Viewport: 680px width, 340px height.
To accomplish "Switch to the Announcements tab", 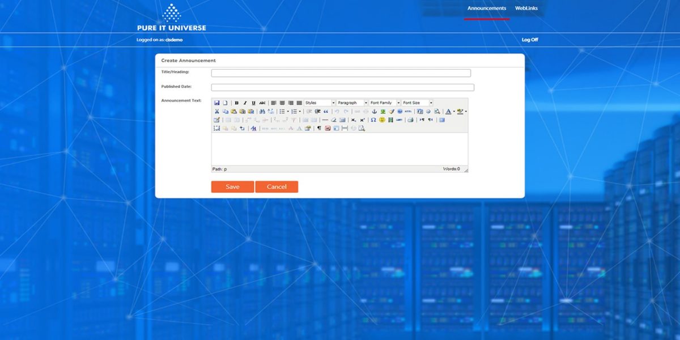I will point(486,8).
